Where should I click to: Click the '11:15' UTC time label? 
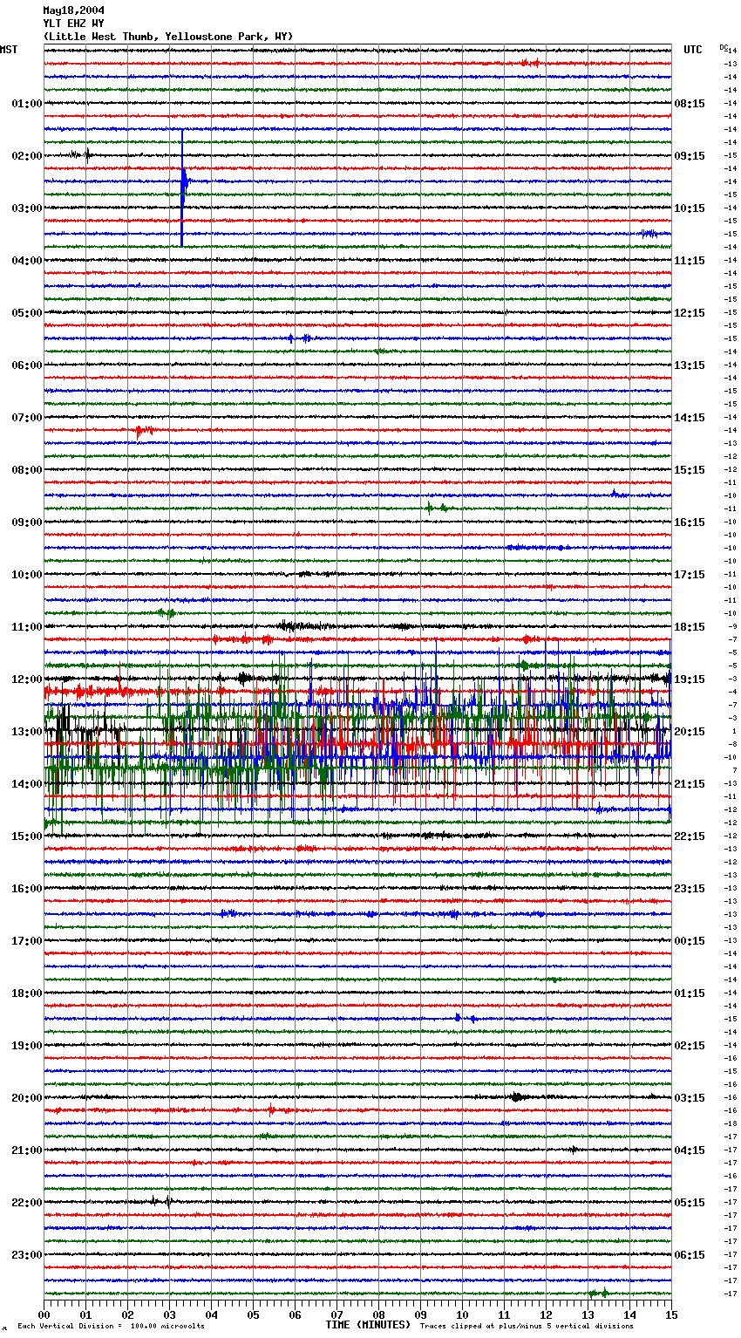tap(690, 261)
